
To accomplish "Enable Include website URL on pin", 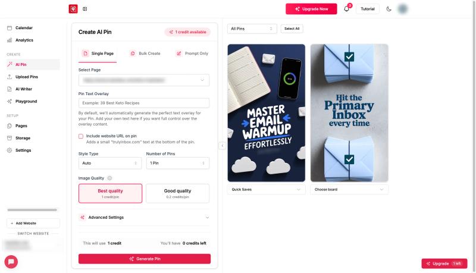I will (x=81, y=136).
